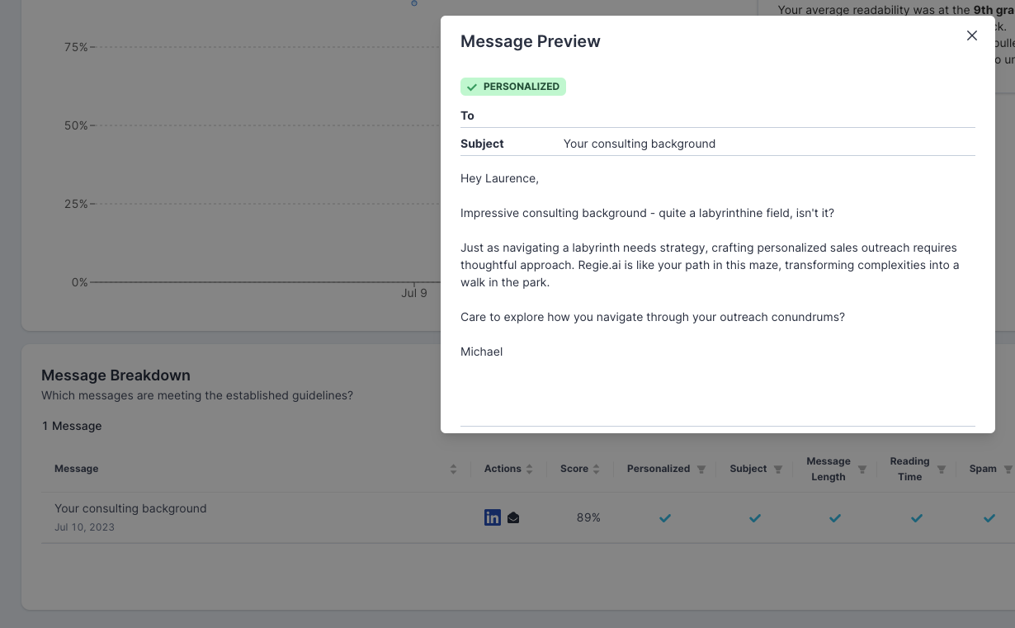The width and height of the screenshot is (1015, 628).
Task: Sort by Score column arrows
Action: coord(596,469)
